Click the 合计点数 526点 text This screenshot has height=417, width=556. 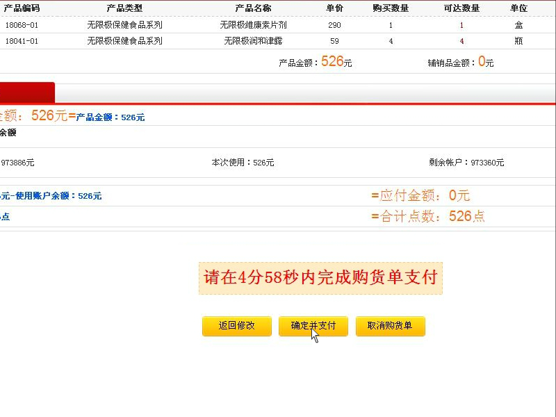point(428,216)
